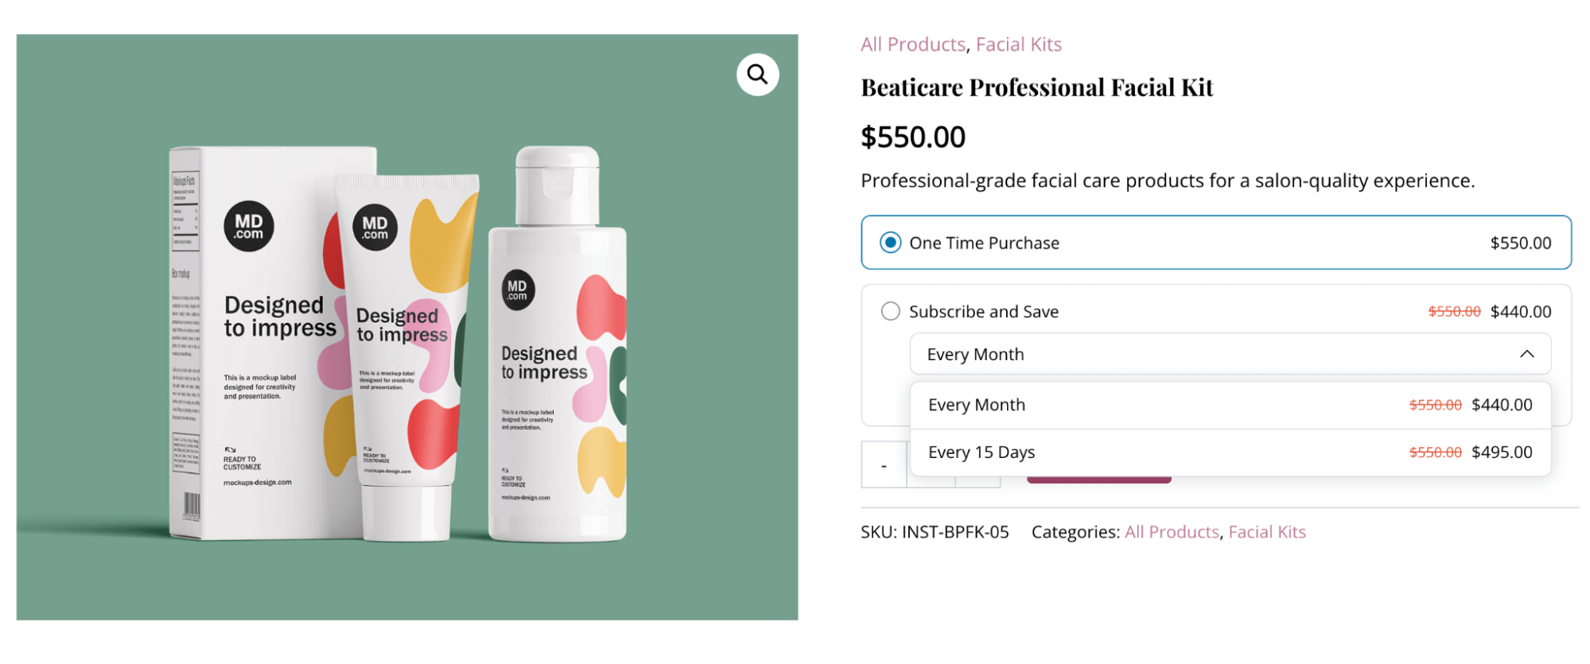Click the strikethrough $550.00 price on Every 15 Days
1590x664 pixels.
pos(1434,452)
